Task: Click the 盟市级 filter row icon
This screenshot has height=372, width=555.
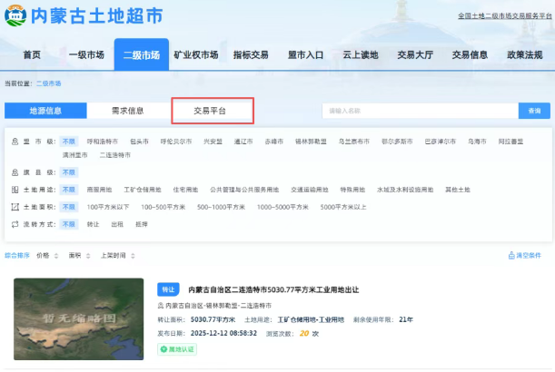Action: 15,142
